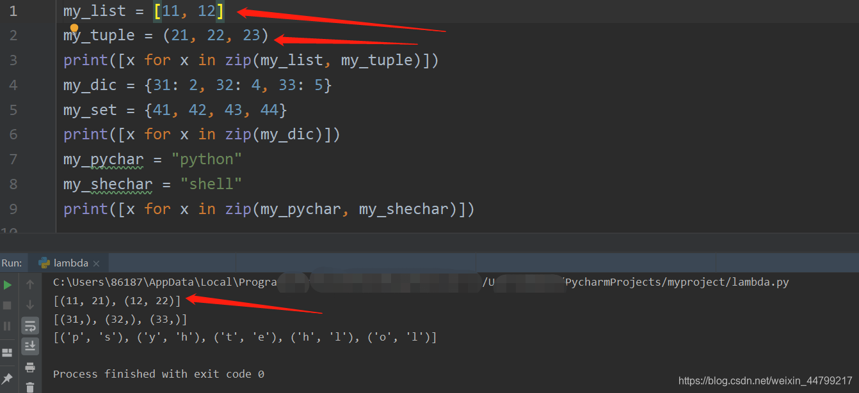859x393 pixels.
Task: Click the my_tuple name on line 2
Action: pos(99,36)
